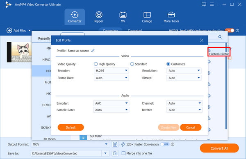
Task: Open the save folder browse icon
Action: pyautogui.click(x=115, y=153)
